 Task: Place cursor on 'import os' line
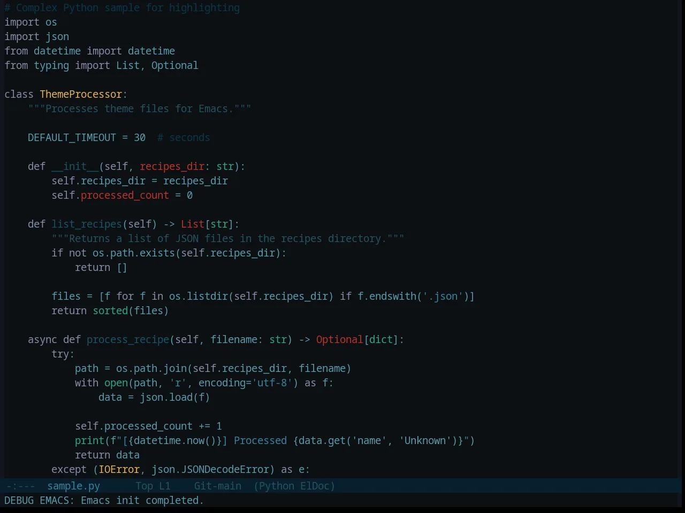[x=31, y=22]
